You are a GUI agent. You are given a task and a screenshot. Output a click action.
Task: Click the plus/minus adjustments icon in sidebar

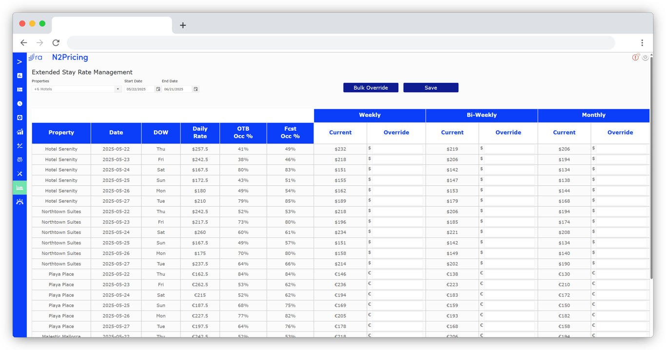pos(20,145)
